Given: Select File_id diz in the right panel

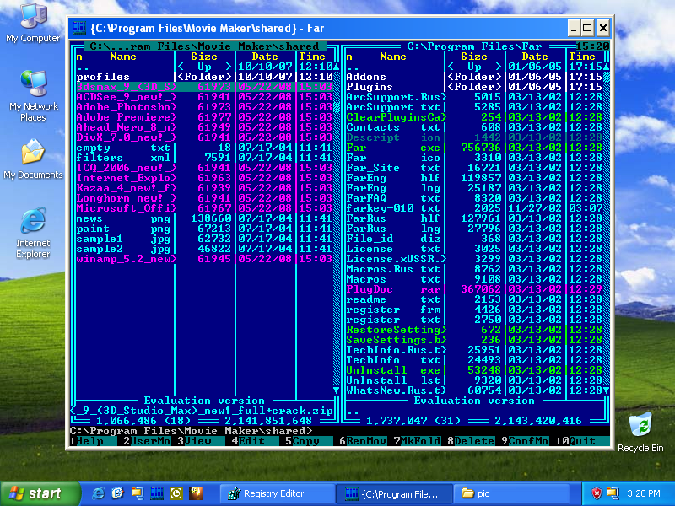Looking at the screenshot, I should 474,239.
